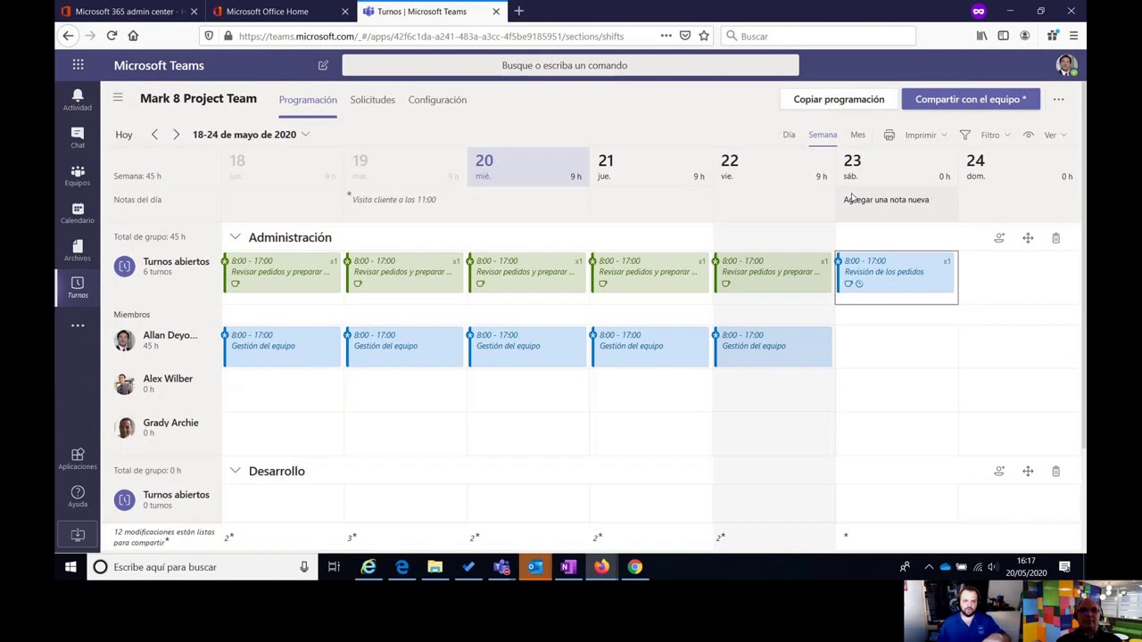Add member to Administración group
Viewport: 1142px width, 642px height.
tap(999, 238)
